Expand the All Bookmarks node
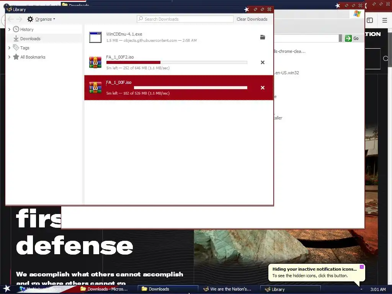The height and width of the screenshot is (294, 392). 9,57
